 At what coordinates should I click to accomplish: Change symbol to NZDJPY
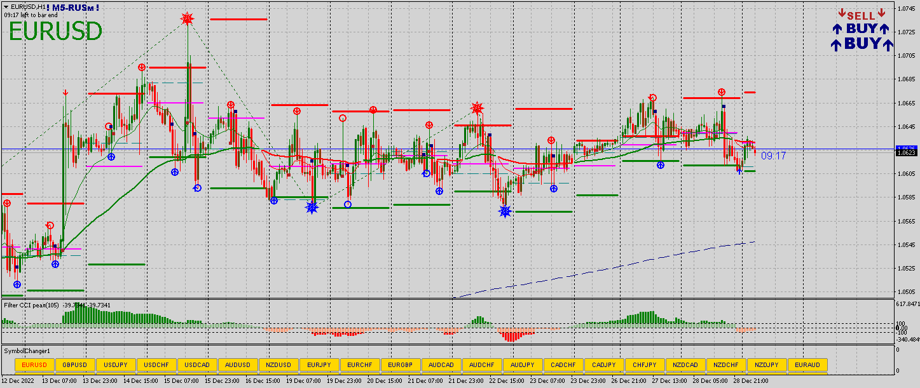[x=767, y=365]
